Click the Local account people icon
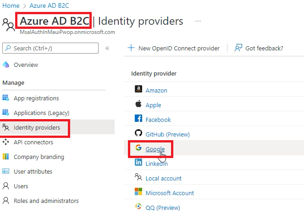This screenshot has height=213, width=304. coord(138,177)
